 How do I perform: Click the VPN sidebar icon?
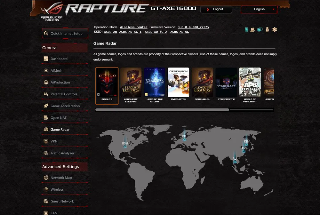click(x=46, y=141)
